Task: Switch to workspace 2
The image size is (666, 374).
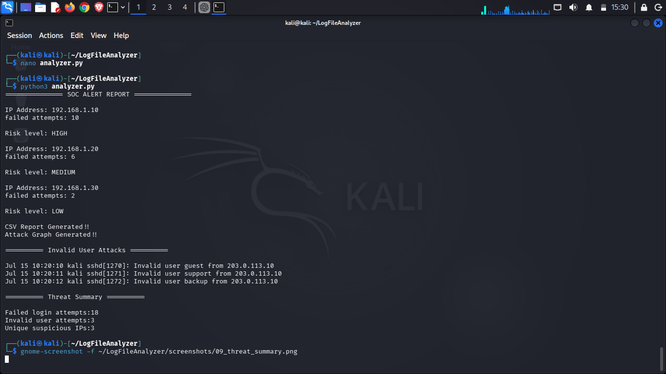Action: [x=154, y=7]
